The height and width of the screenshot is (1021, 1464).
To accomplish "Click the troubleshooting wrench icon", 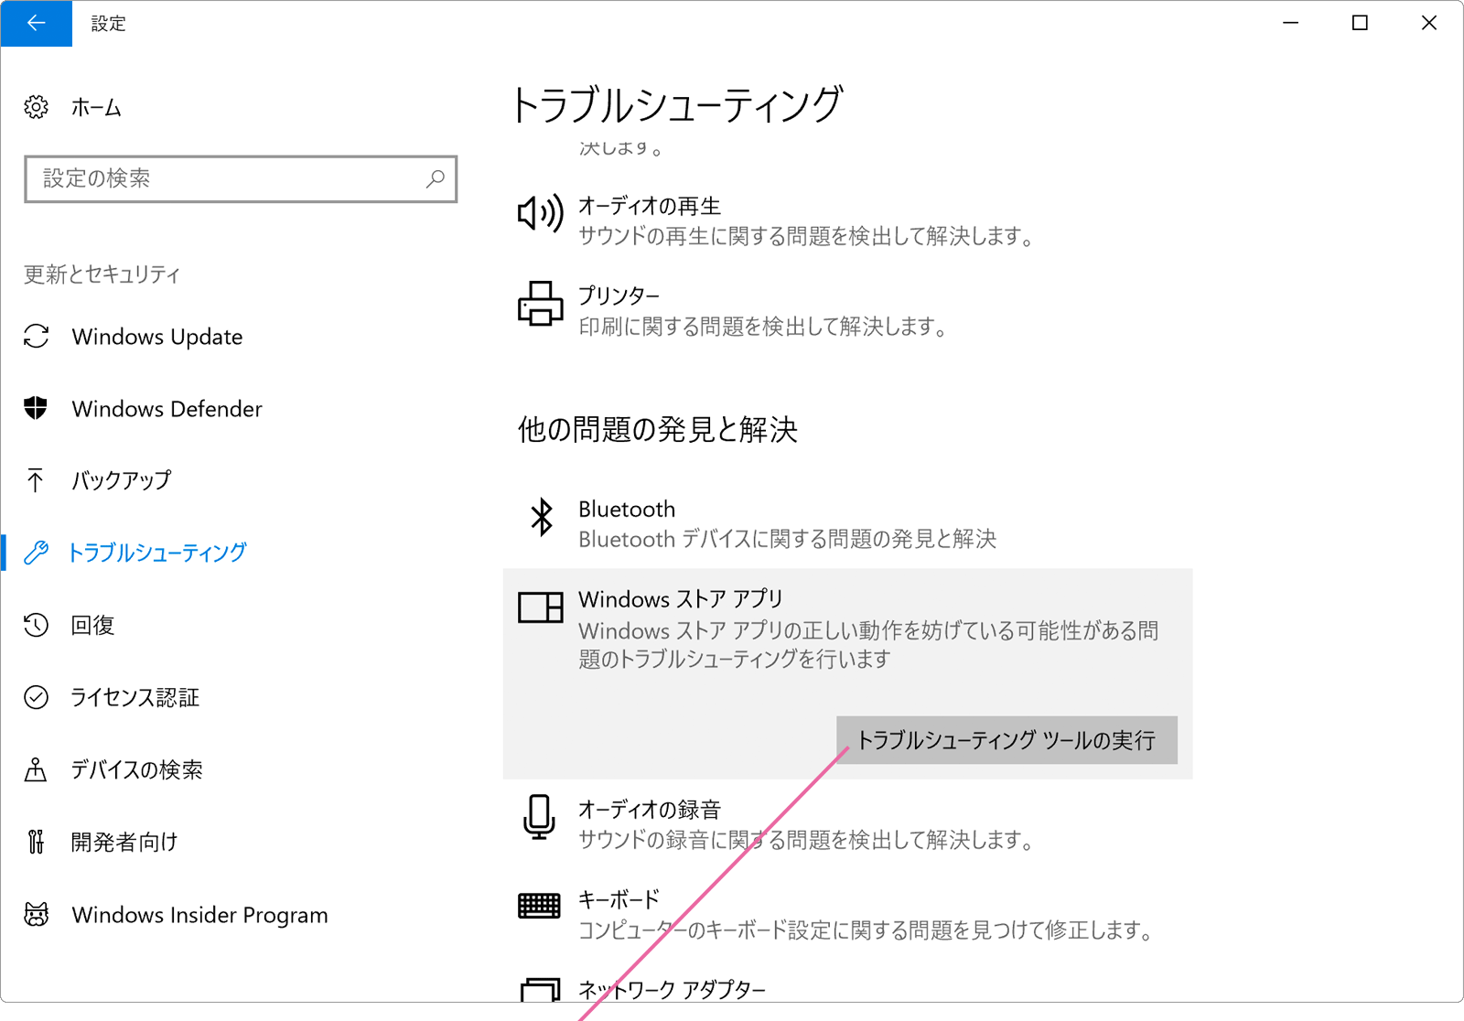I will 36,553.
